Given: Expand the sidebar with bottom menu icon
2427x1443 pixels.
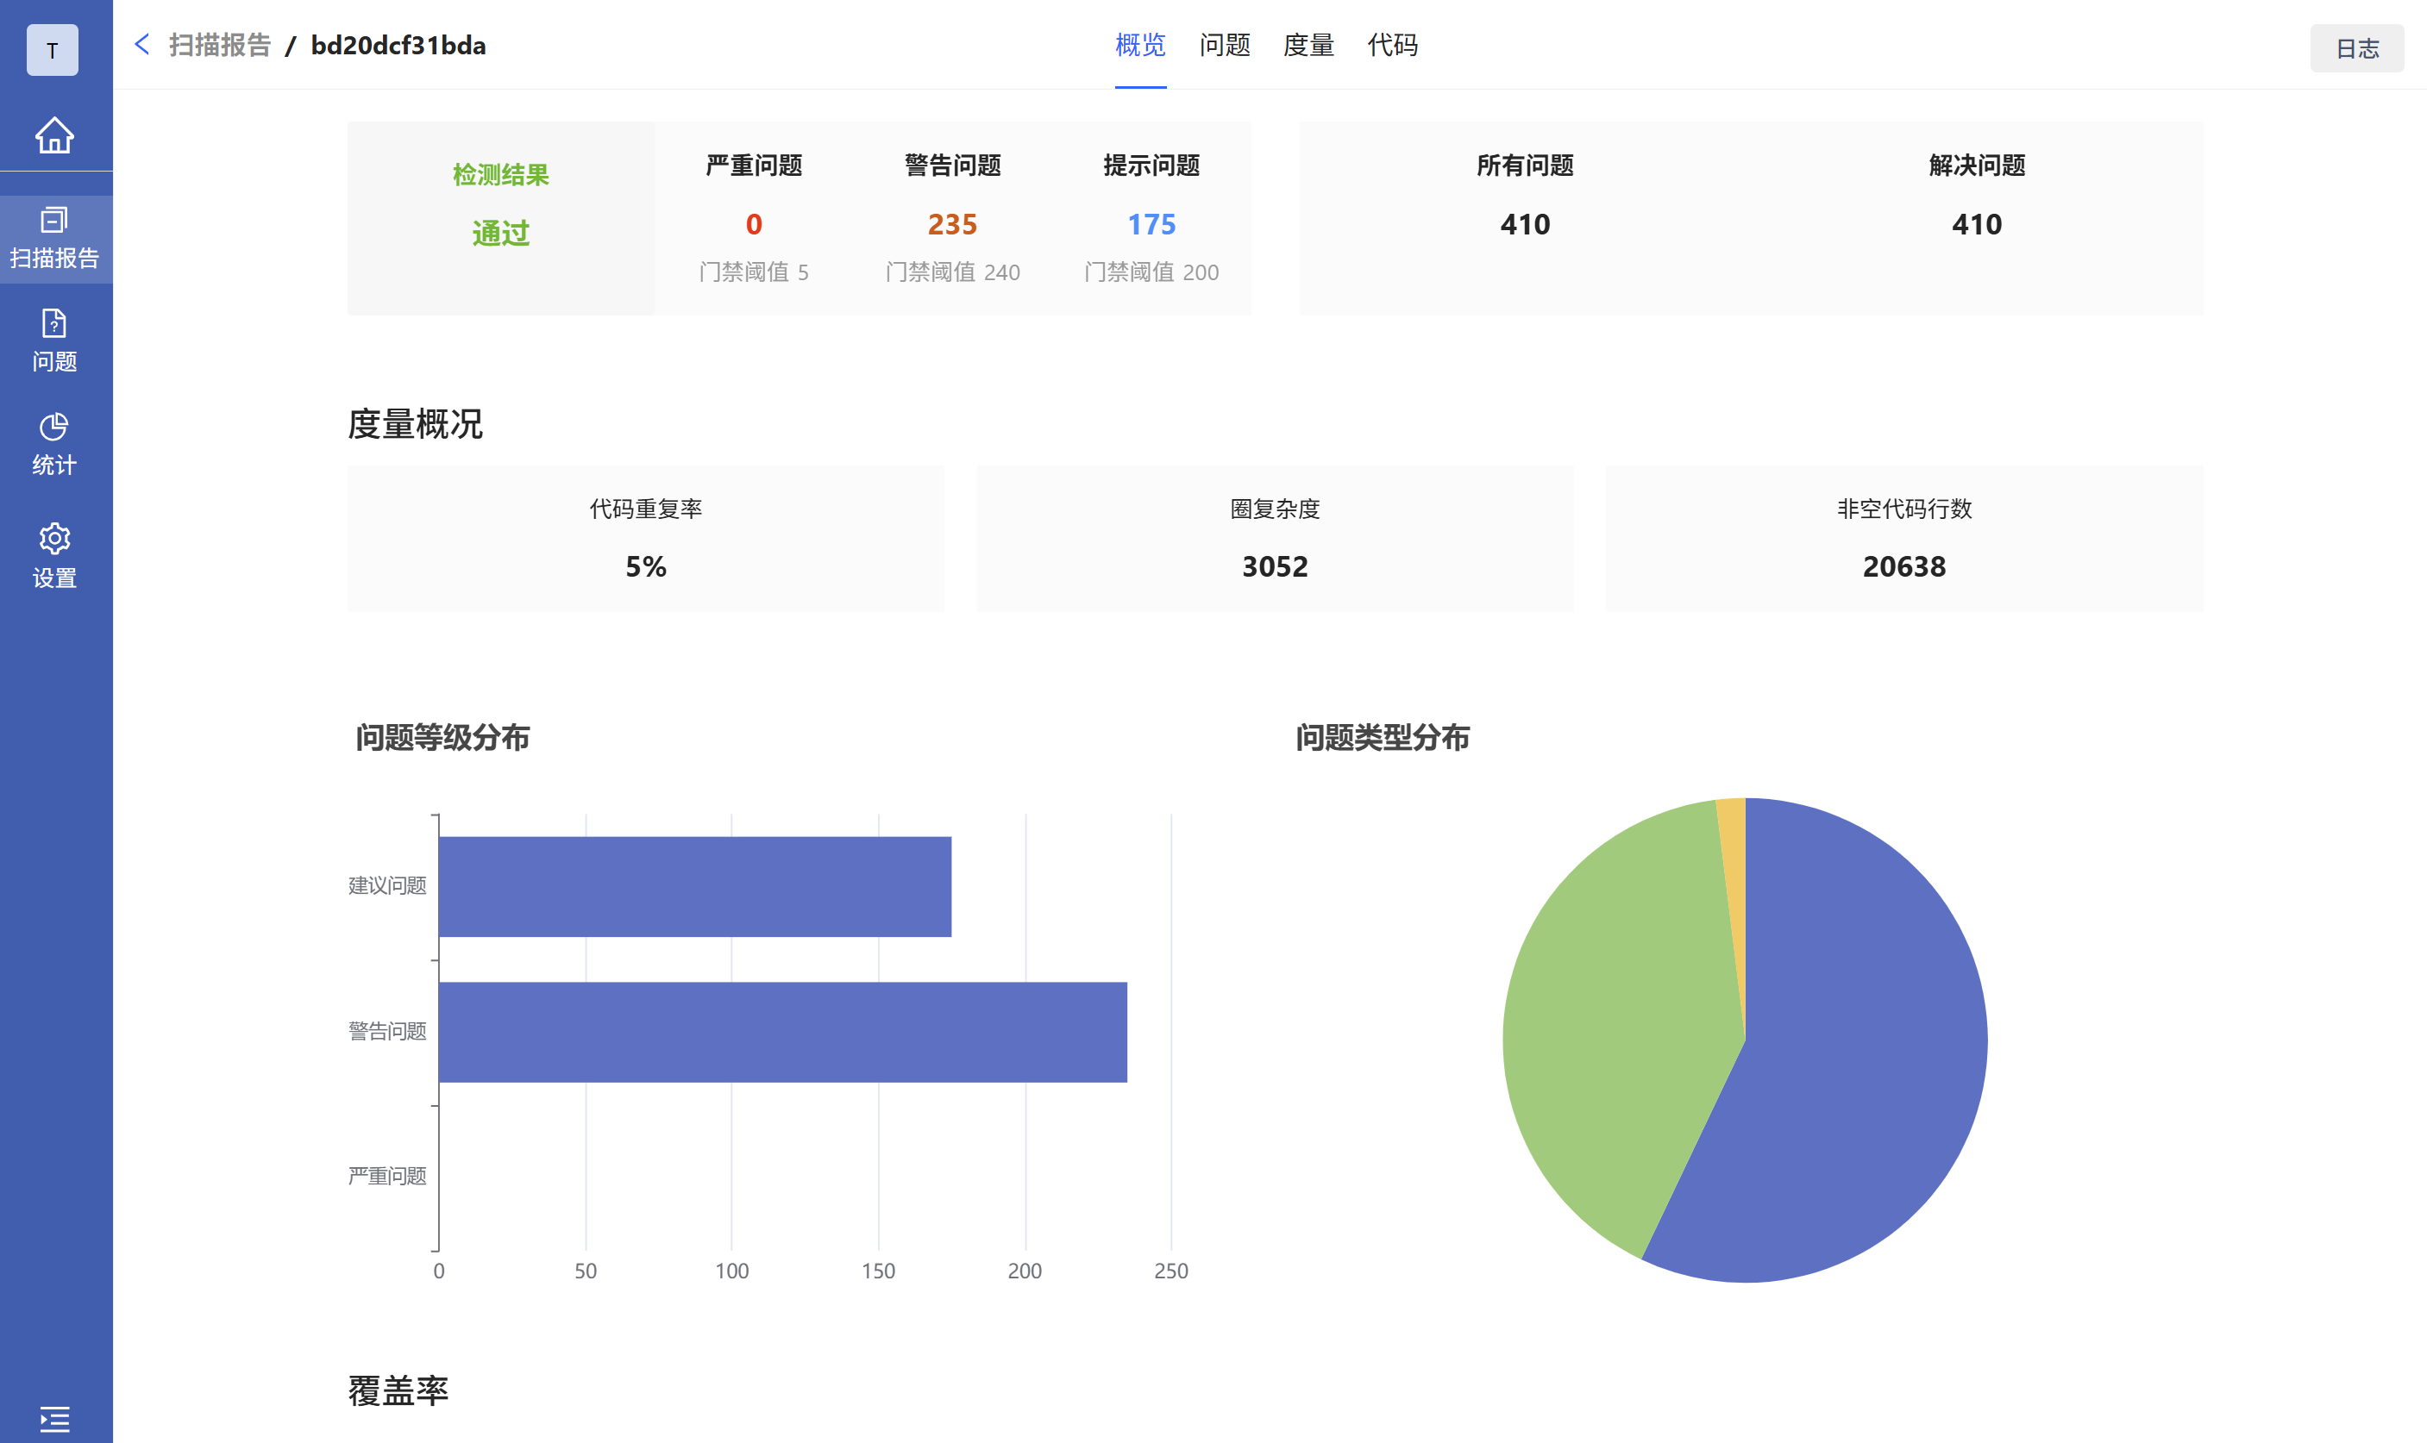Looking at the screenshot, I should (54, 1419).
